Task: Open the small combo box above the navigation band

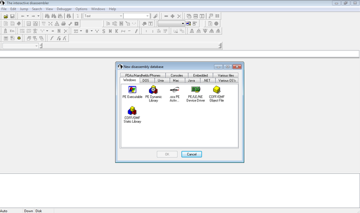Action: tap(20, 46)
